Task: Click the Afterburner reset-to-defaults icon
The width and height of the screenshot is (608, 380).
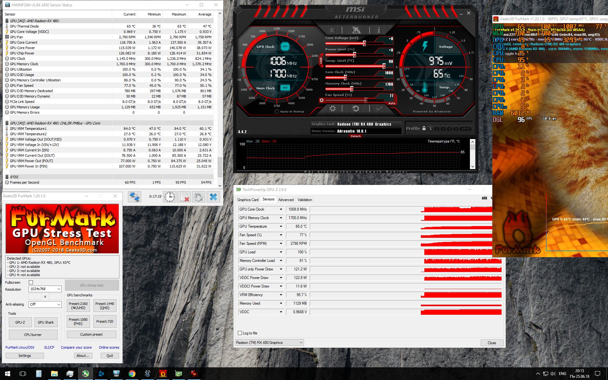Action: tap(356, 109)
